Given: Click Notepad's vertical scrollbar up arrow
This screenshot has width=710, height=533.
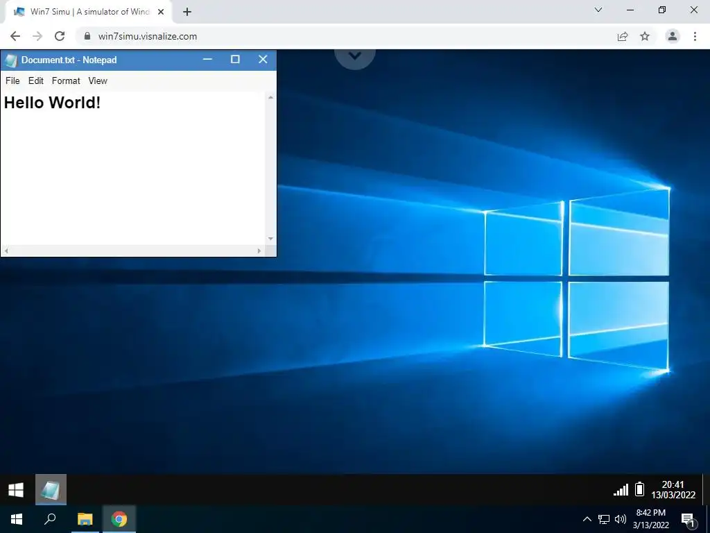Looking at the screenshot, I should (271, 97).
